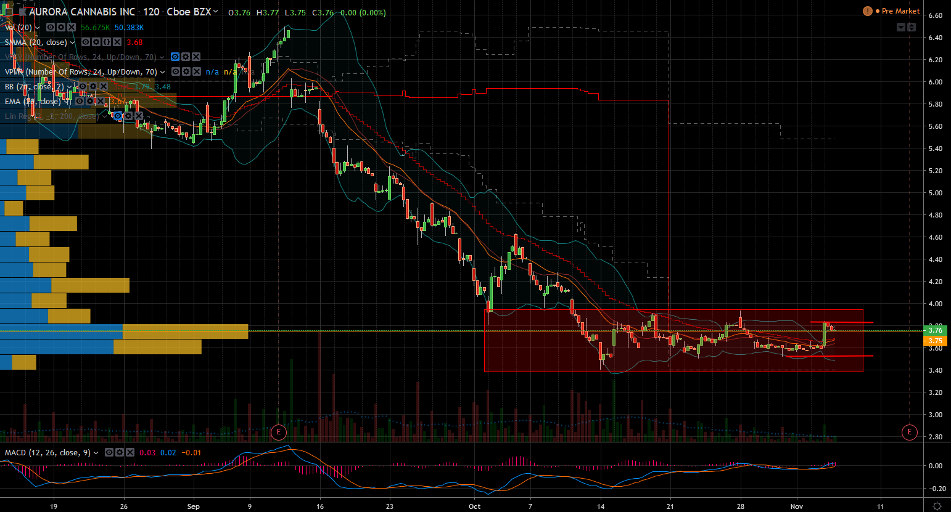Screen dimensions: 951x512
Task: Click the earnings E marker near September 12
Action: coord(279,432)
